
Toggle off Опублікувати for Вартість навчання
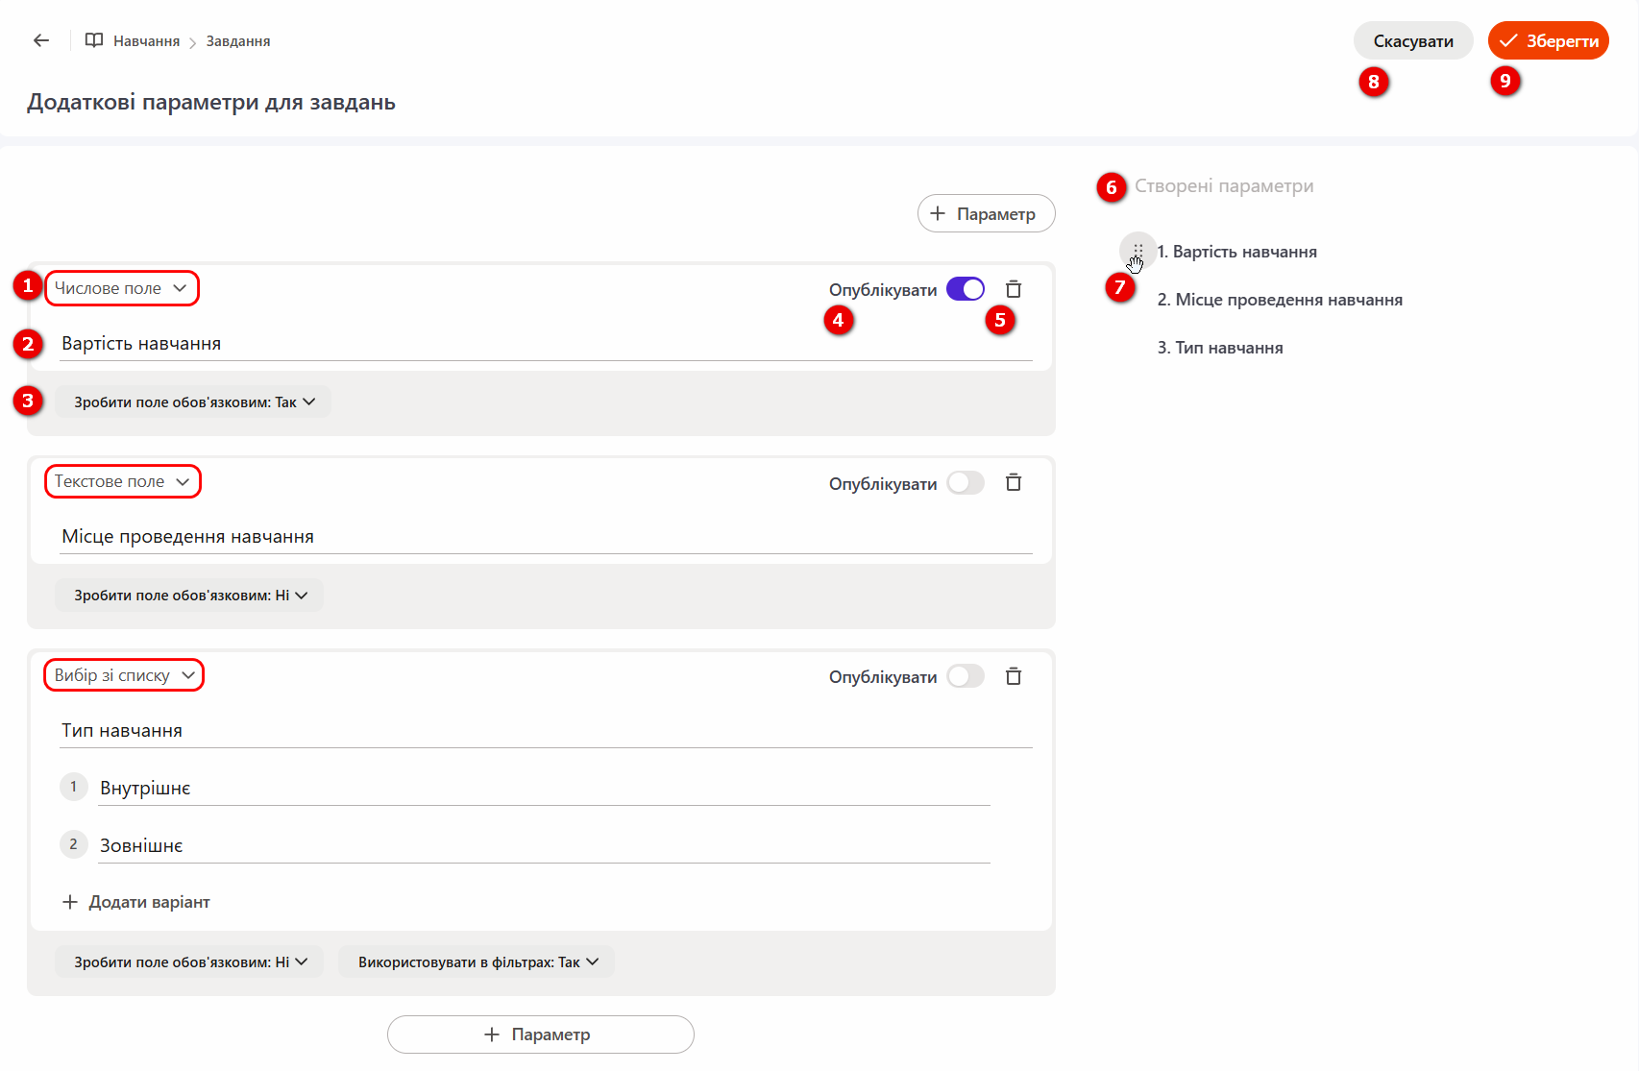966,289
